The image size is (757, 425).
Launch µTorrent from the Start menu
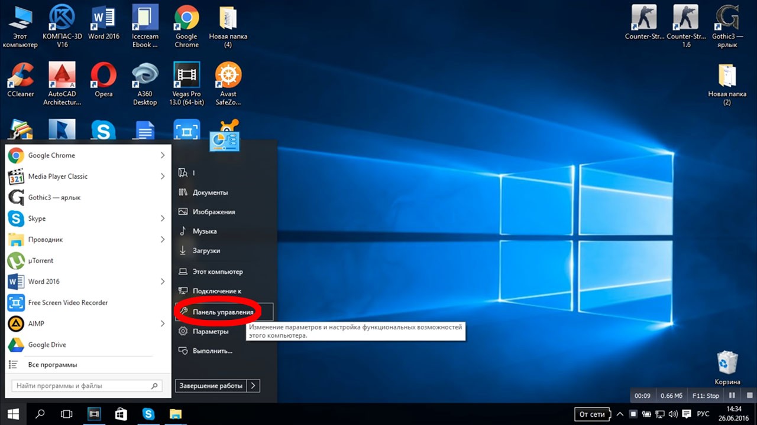coord(88,260)
